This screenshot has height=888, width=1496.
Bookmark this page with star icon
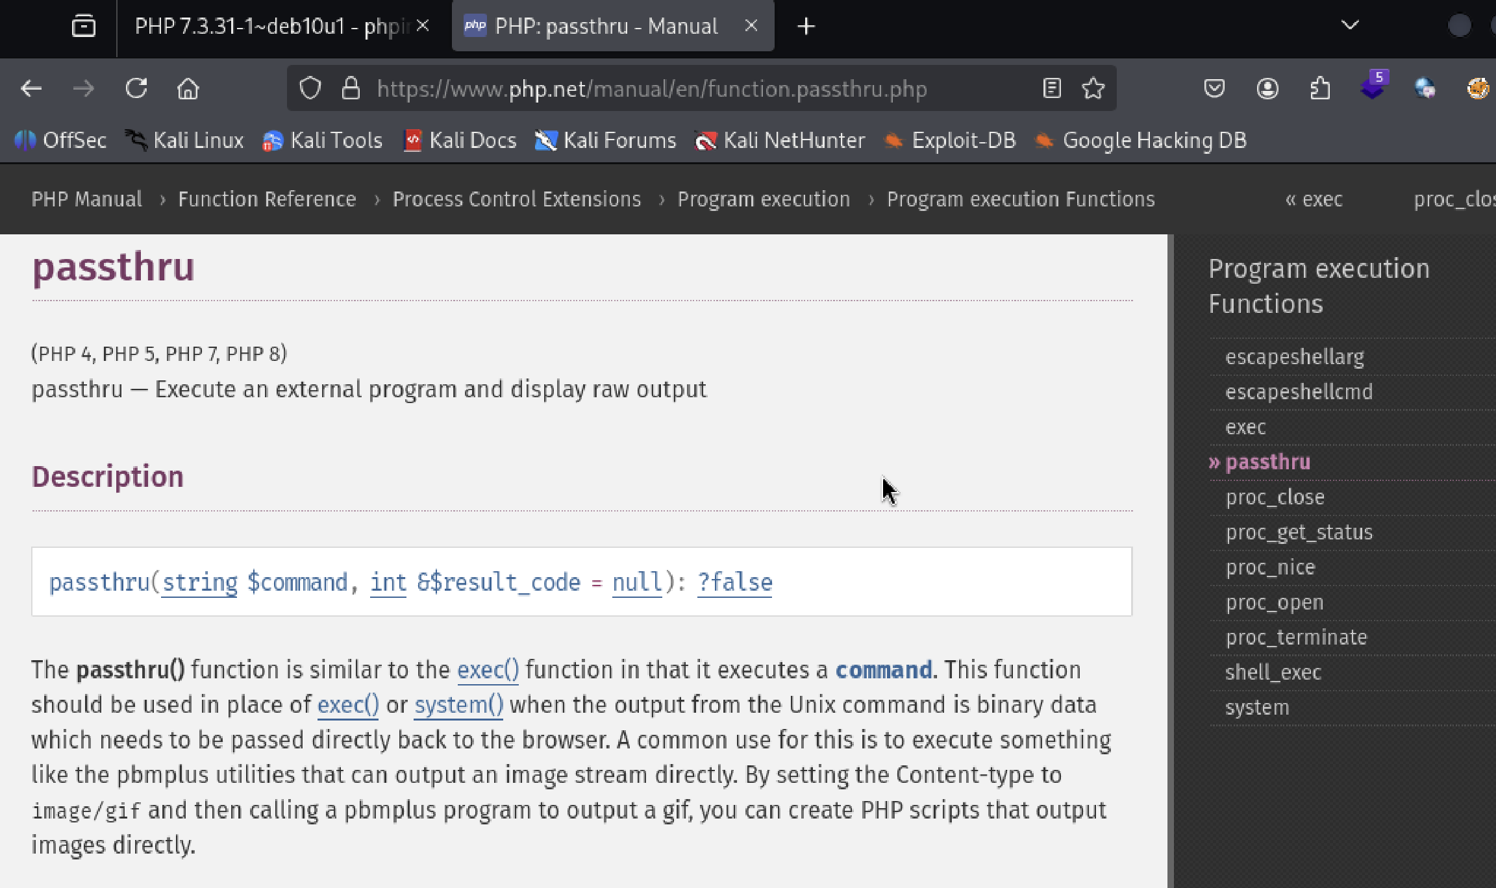pyautogui.click(x=1093, y=88)
